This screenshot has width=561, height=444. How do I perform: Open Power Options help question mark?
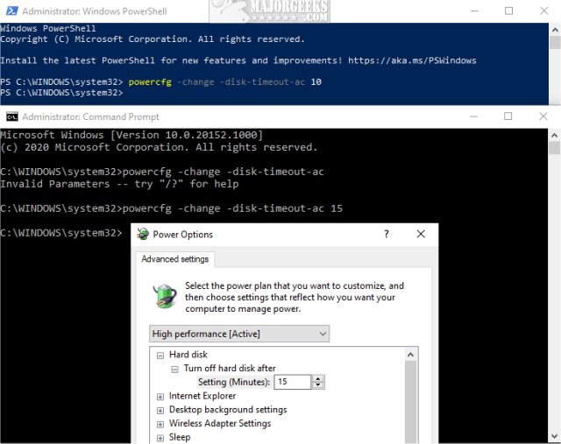tap(386, 234)
